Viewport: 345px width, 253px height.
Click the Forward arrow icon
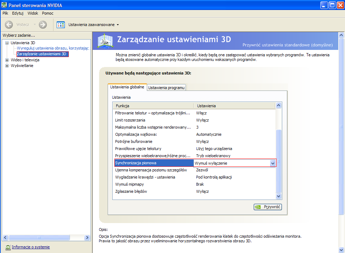click(x=43, y=25)
